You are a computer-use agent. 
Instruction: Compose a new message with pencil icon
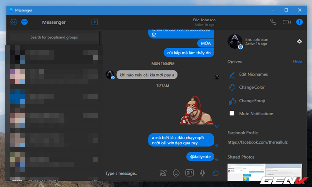(95, 22)
